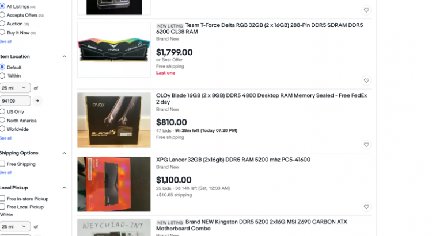Open the OLOy Blade 16GB DDR5 listing title
This screenshot has width=432, height=236.
click(x=262, y=99)
